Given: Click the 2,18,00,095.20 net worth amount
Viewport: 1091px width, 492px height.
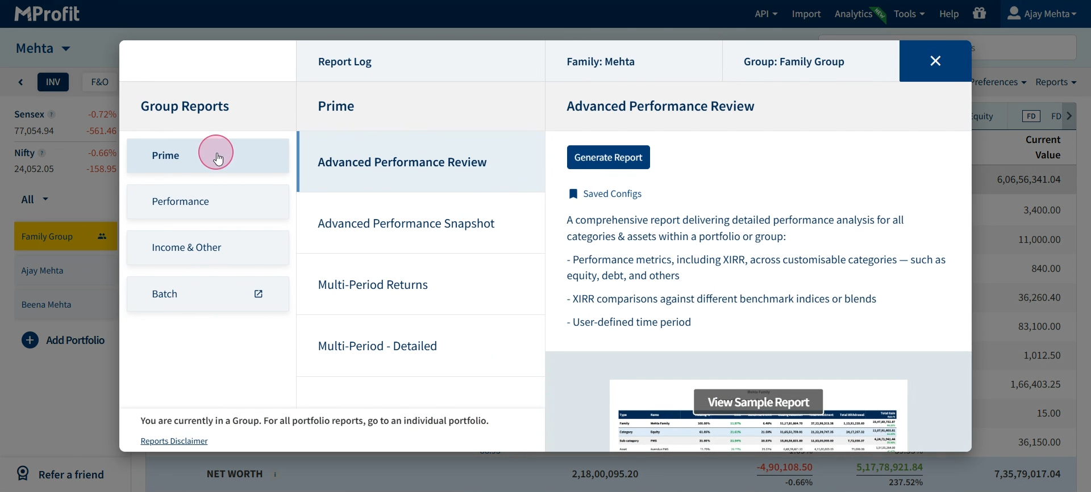Looking at the screenshot, I should [605, 474].
